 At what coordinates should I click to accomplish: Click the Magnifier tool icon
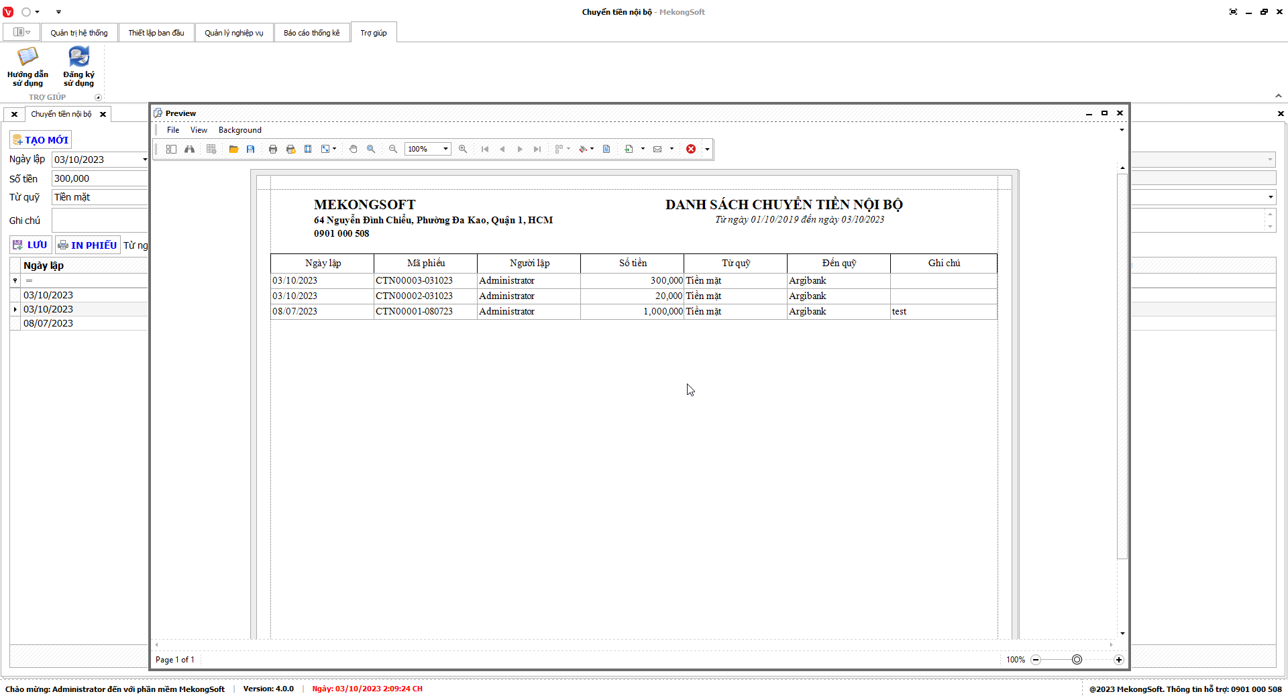click(x=371, y=149)
